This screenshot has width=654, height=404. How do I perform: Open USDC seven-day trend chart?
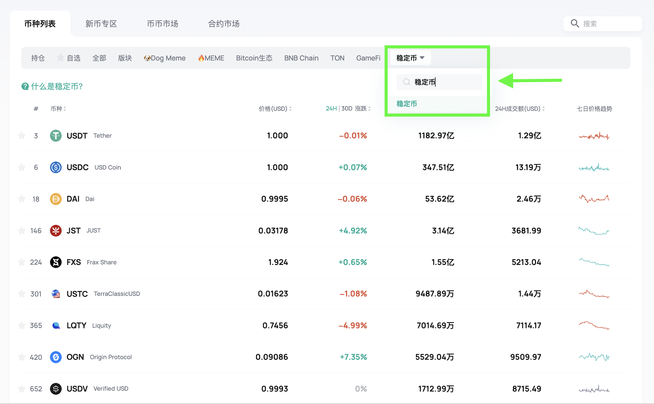coord(594,167)
